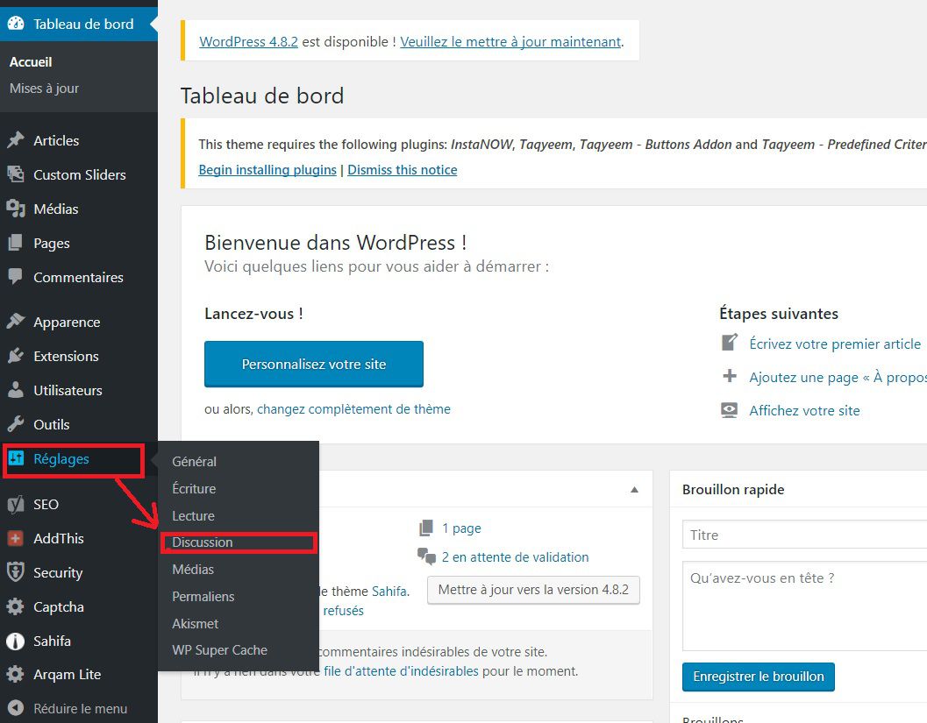Click the Titre field in Brouillon rapide
Viewport: 927px width, 723px height.
click(804, 535)
